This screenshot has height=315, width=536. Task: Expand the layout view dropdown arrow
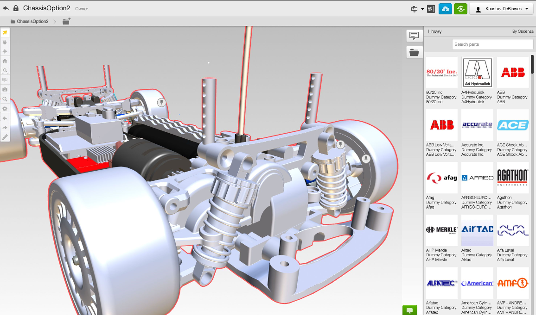point(422,9)
